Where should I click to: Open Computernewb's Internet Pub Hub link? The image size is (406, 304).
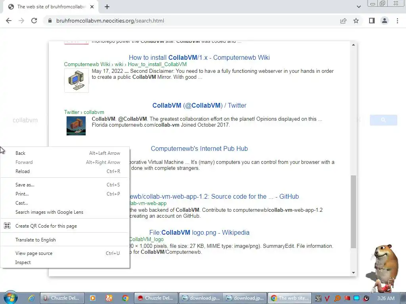[199, 149]
